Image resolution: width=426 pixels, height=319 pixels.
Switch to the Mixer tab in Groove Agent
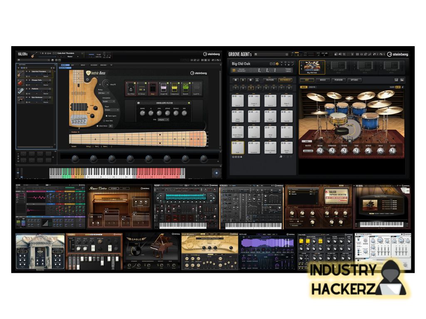pos(323,80)
